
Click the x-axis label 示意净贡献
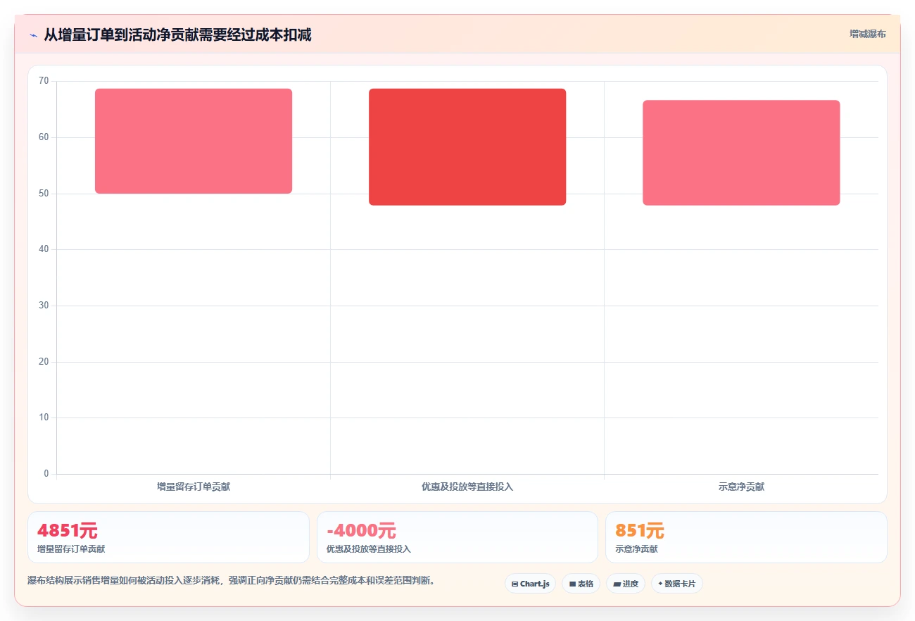(741, 487)
